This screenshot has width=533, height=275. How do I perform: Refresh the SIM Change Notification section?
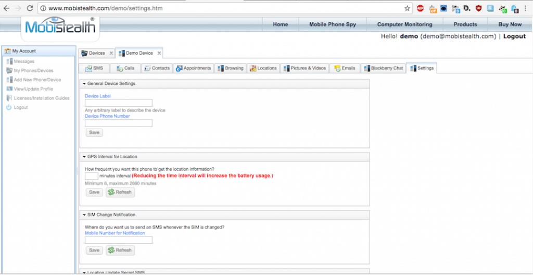click(120, 250)
